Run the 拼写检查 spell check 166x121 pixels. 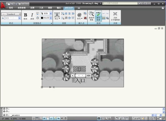click(x=98, y=16)
